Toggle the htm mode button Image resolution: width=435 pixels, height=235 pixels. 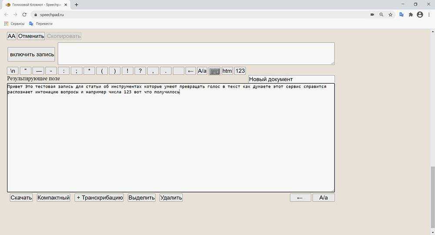[x=227, y=71]
